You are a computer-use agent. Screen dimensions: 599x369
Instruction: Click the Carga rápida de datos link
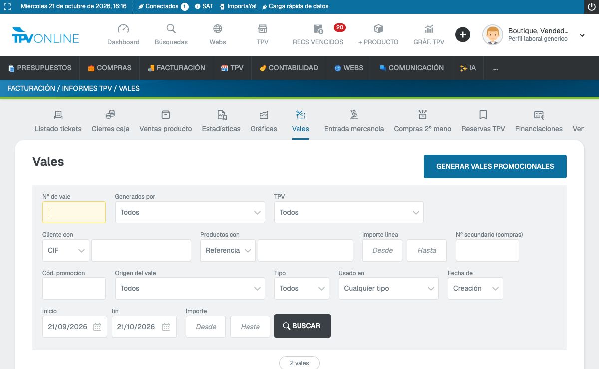click(295, 6)
